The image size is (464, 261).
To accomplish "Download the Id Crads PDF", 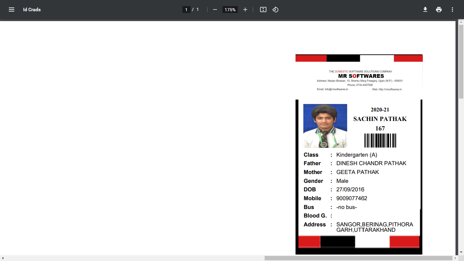I will click(x=425, y=10).
